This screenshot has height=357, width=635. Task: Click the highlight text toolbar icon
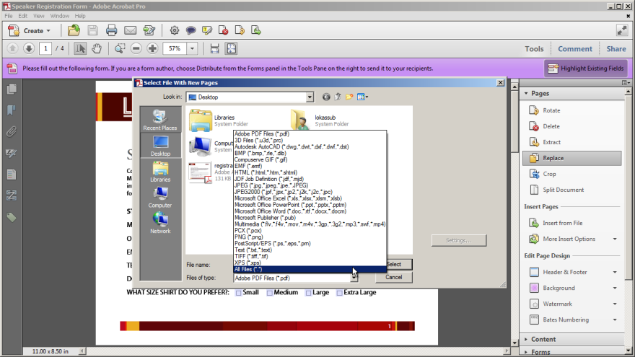pos(207,30)
